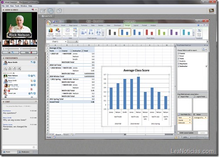
Task: Open the Course axis field dropdown arrow
Action: click(190, 120)
